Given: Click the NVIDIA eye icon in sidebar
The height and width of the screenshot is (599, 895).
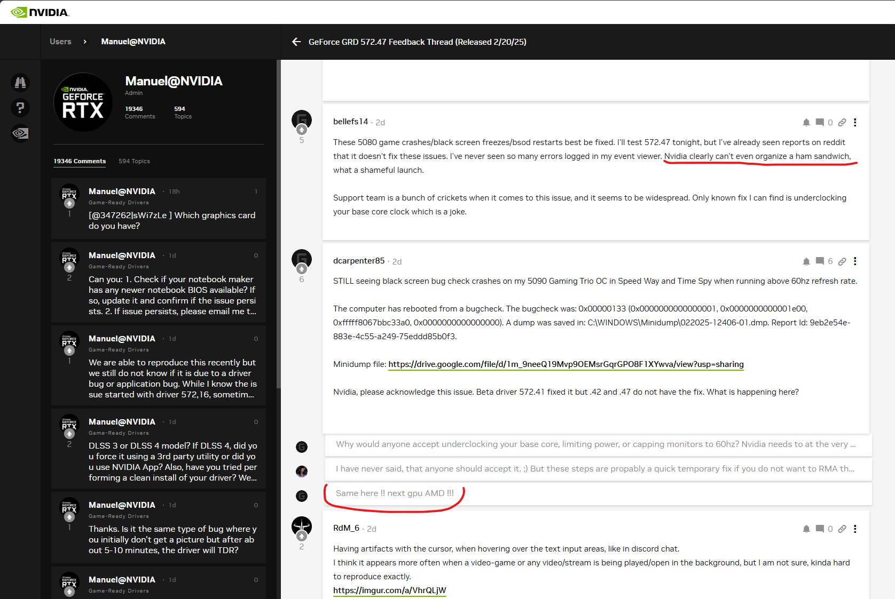Looking at the screenshot, I should point(20,133).
